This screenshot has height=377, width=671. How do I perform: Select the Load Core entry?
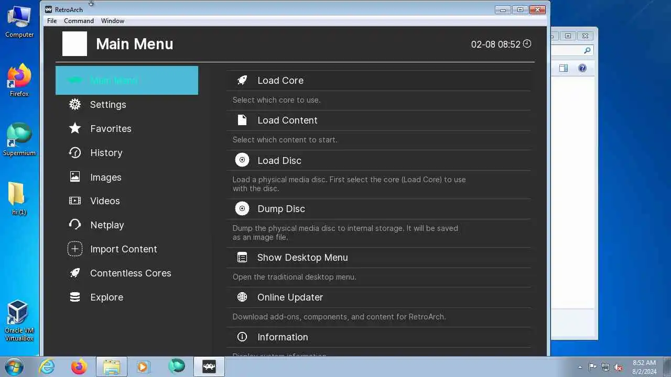[378, 80]
